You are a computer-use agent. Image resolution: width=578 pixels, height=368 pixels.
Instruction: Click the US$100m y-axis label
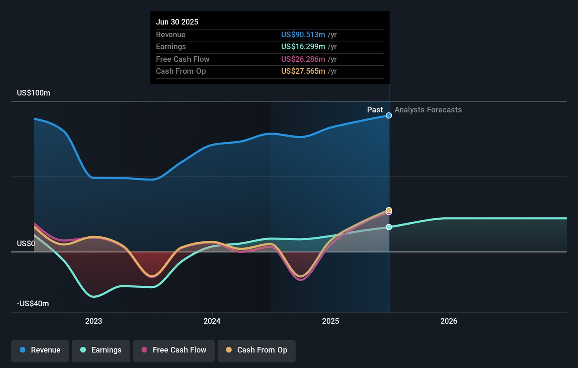tap(34, 93)
